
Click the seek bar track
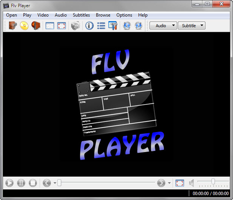108,183
